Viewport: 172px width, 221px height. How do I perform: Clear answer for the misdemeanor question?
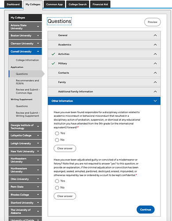[x=65, y=196]
